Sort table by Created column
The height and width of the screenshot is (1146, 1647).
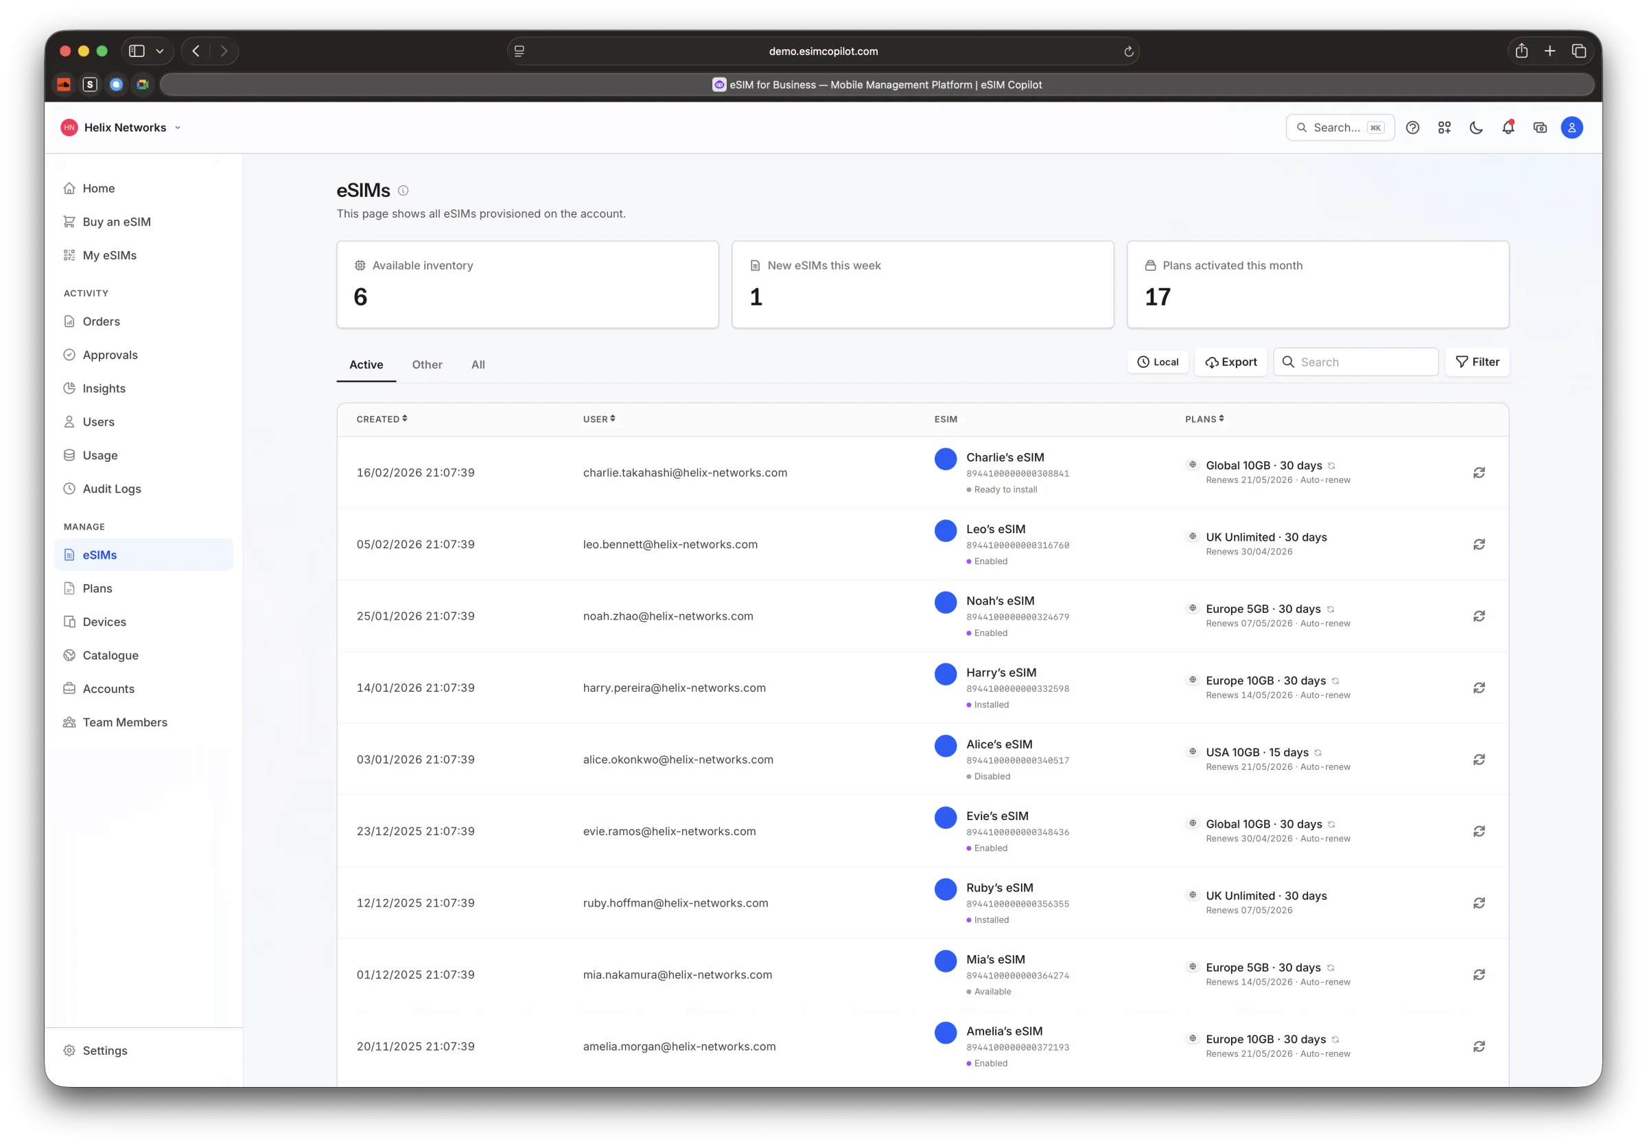382,419
